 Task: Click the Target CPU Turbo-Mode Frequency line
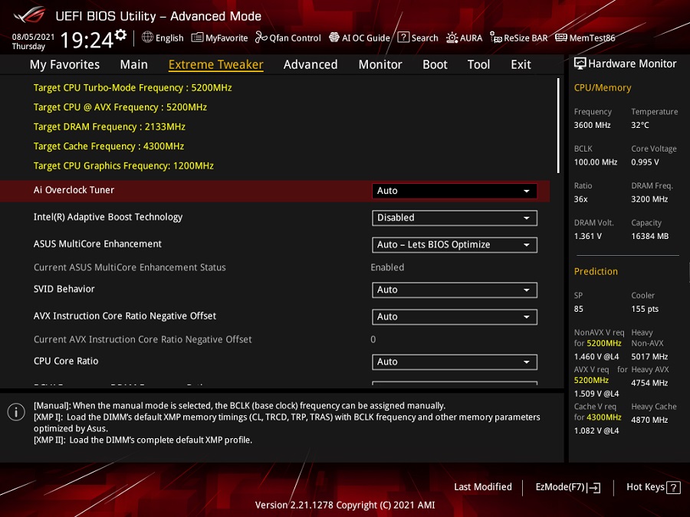tap(133, 87)
